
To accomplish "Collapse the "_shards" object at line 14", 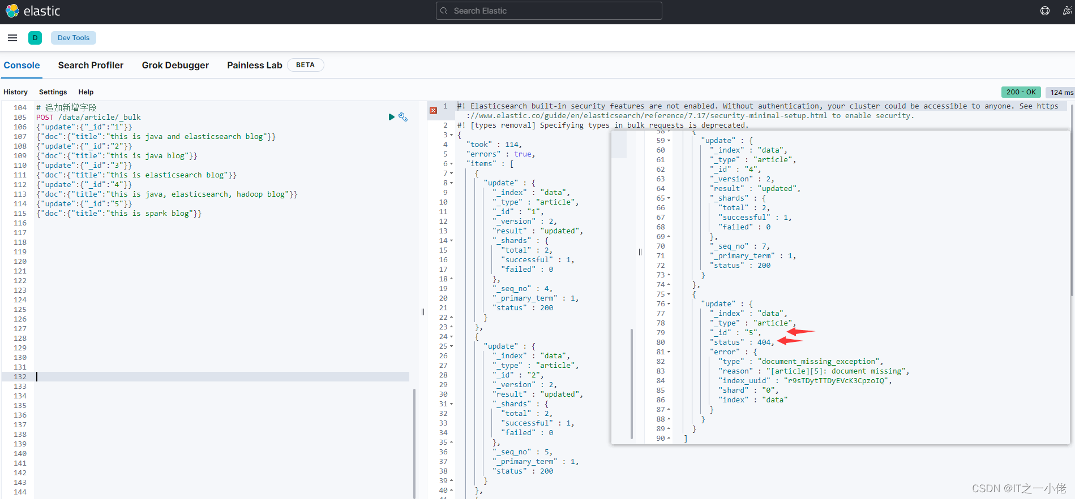I will [451, 241].
